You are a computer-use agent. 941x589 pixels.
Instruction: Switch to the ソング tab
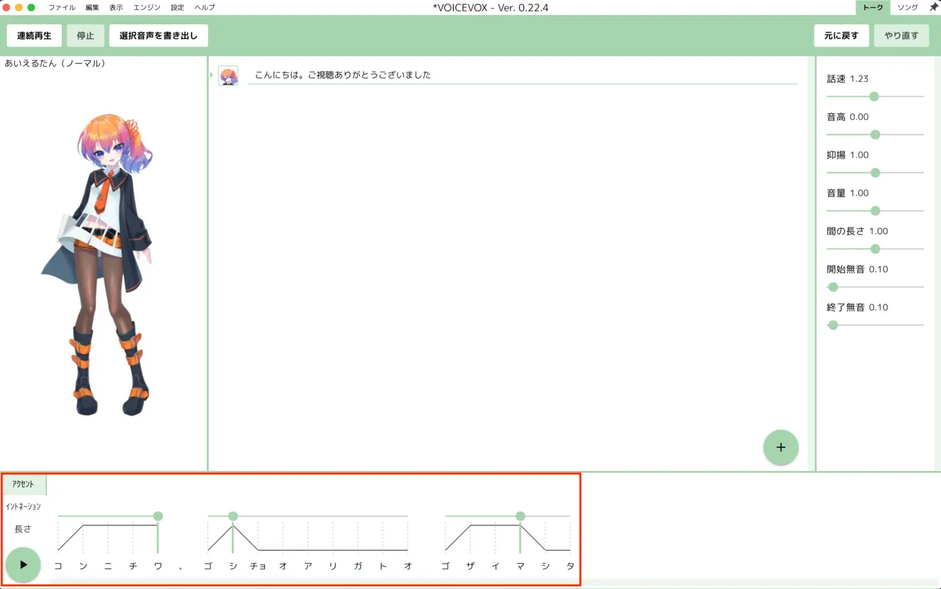tap(907, 7)
